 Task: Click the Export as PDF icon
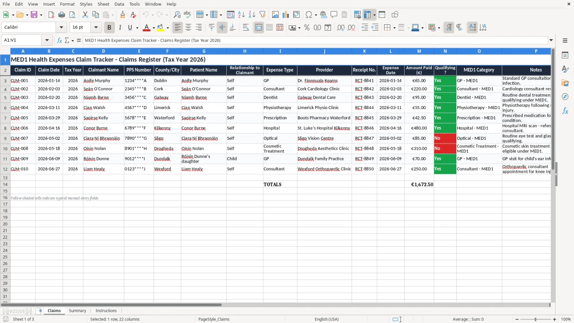51,15
